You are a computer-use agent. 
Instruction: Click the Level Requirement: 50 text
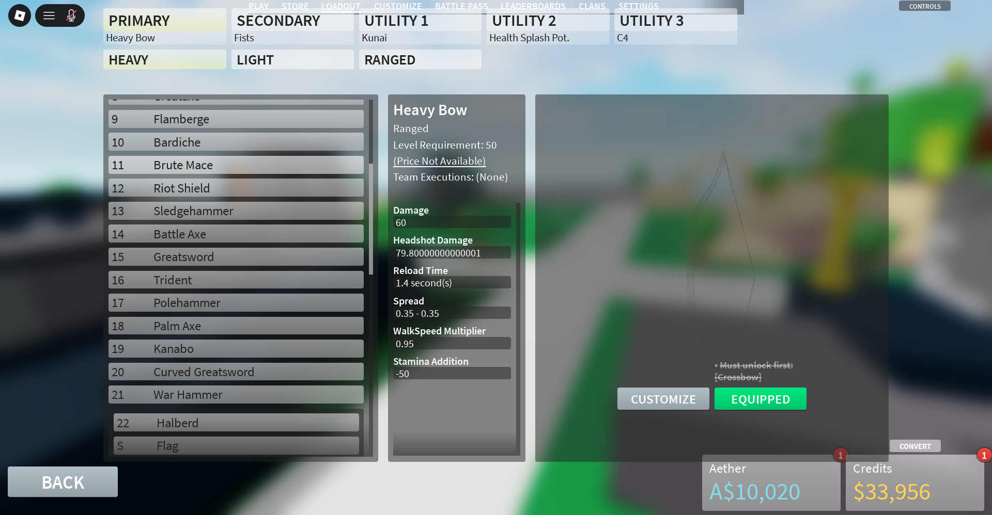click(x=445, y=145)
